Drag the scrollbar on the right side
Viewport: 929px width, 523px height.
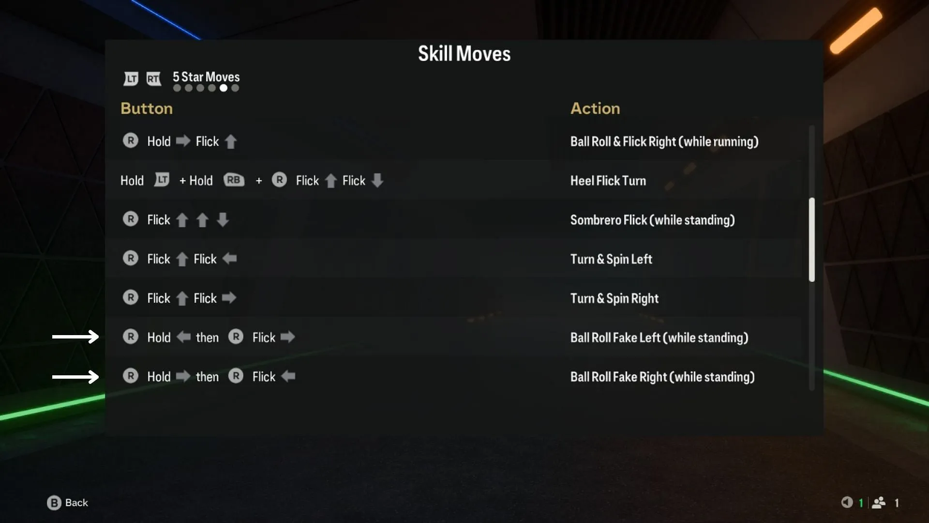point(809,241)
